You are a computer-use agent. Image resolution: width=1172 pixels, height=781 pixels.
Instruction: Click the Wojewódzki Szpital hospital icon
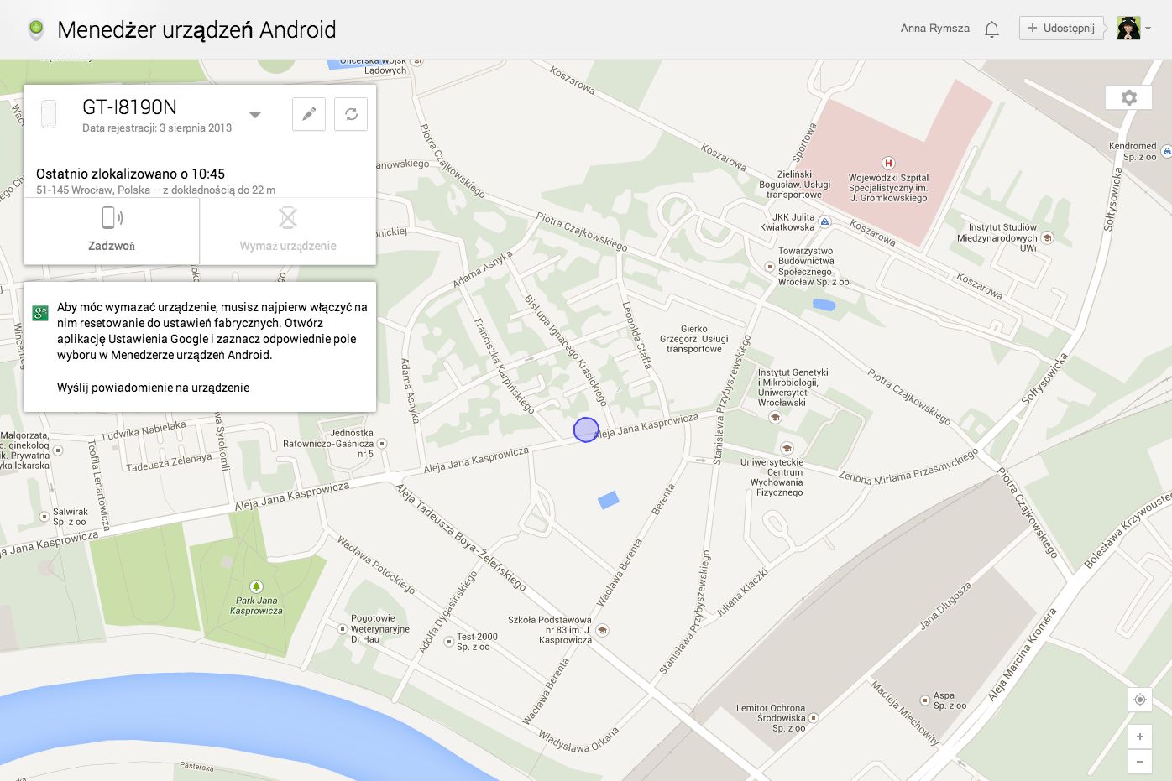click(x=888, y=163)
